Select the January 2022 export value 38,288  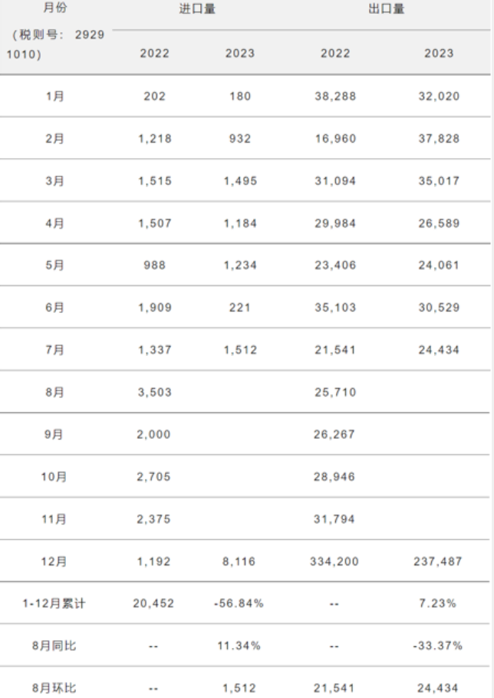click(x=335, y=96)
